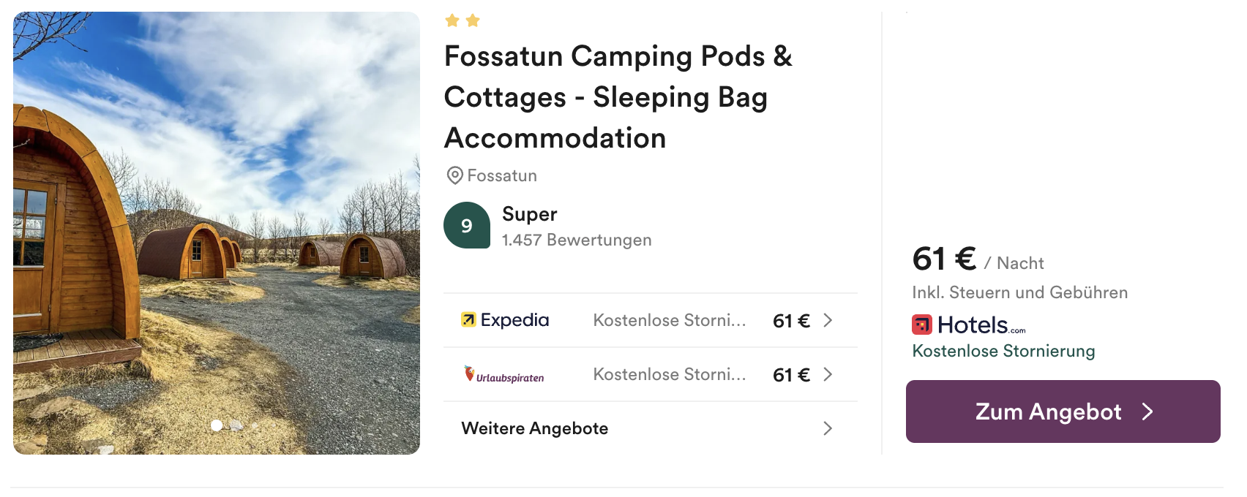The width and height of the screenshot is (1247, 497).
Task: Click the Zum Angebot button
Action: [1063, 411]
